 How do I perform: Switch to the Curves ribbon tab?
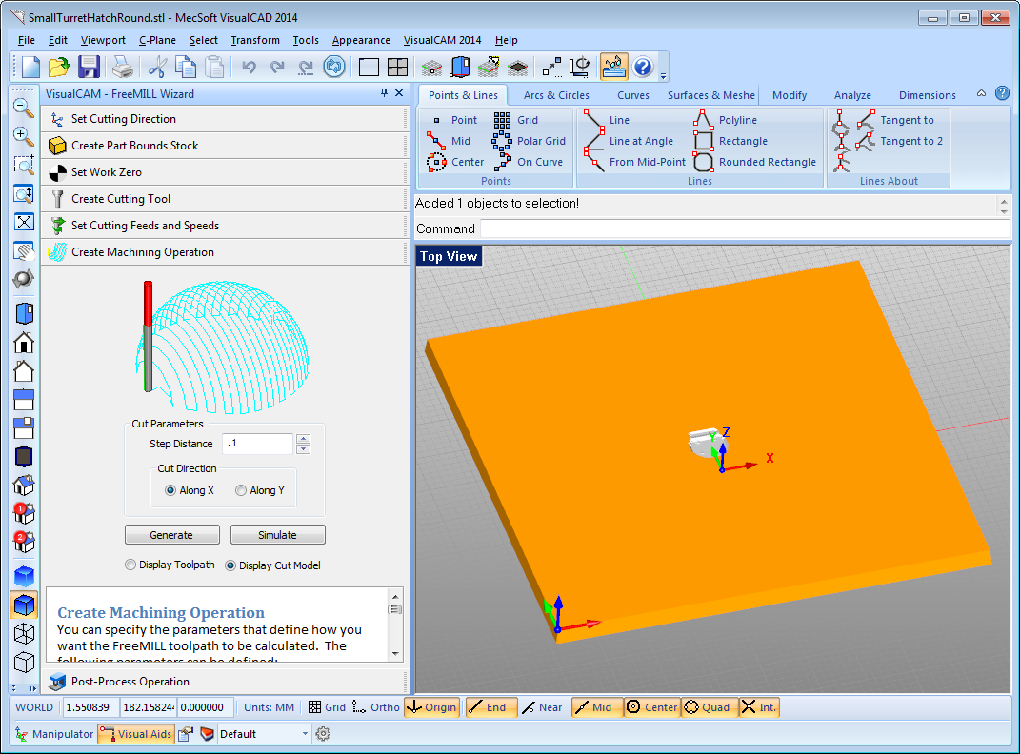[x=633, y=95]
